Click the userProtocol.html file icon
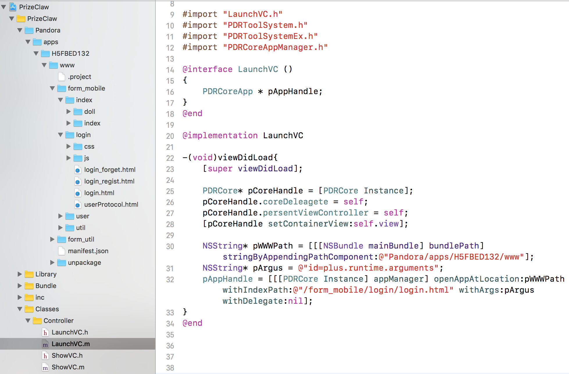569x374 pixels. coord(78,204)
